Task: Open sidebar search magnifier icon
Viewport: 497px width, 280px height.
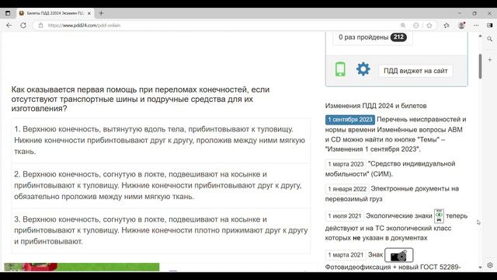Action: tap(490, 39)
